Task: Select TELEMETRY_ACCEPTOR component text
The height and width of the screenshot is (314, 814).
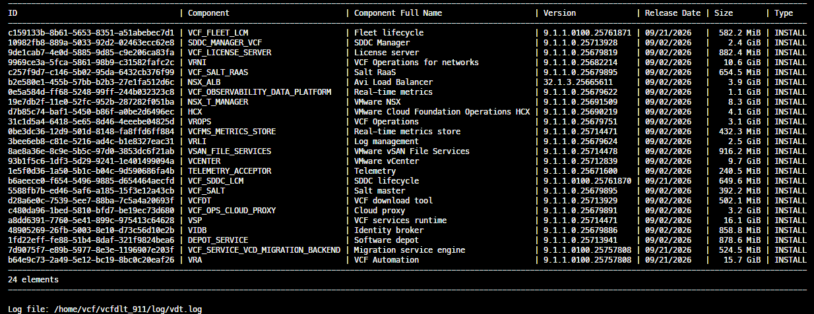Action: coord(230,171)
